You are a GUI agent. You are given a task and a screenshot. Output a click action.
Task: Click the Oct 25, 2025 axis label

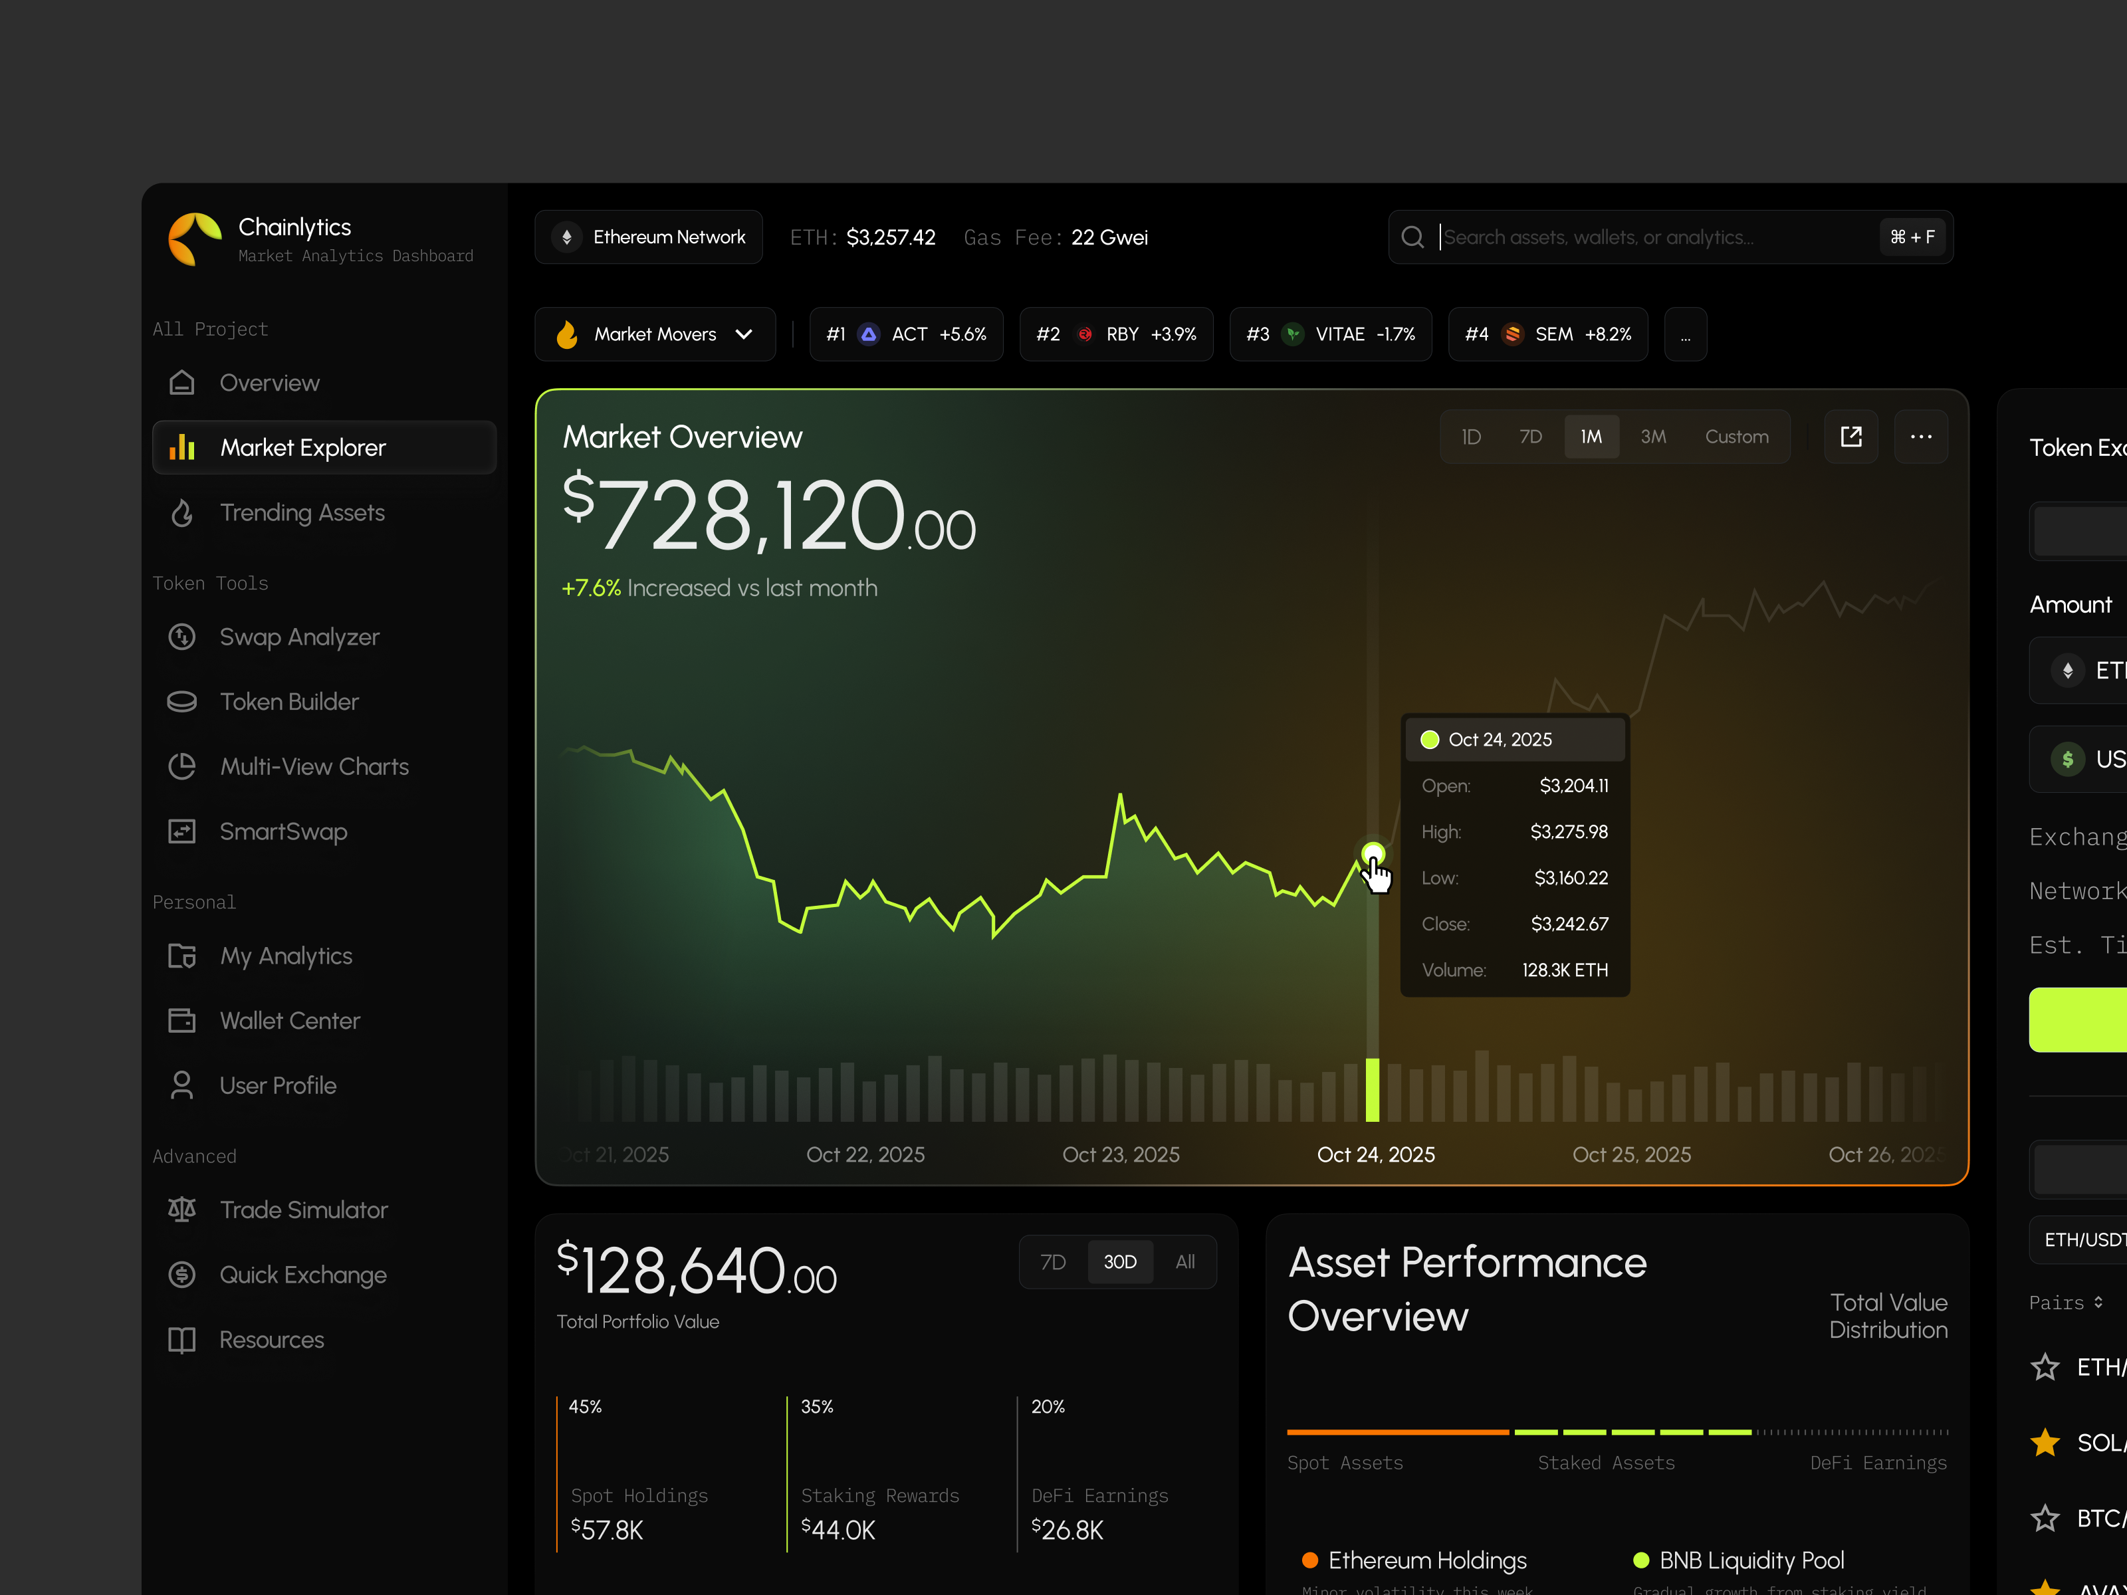1632,1154
